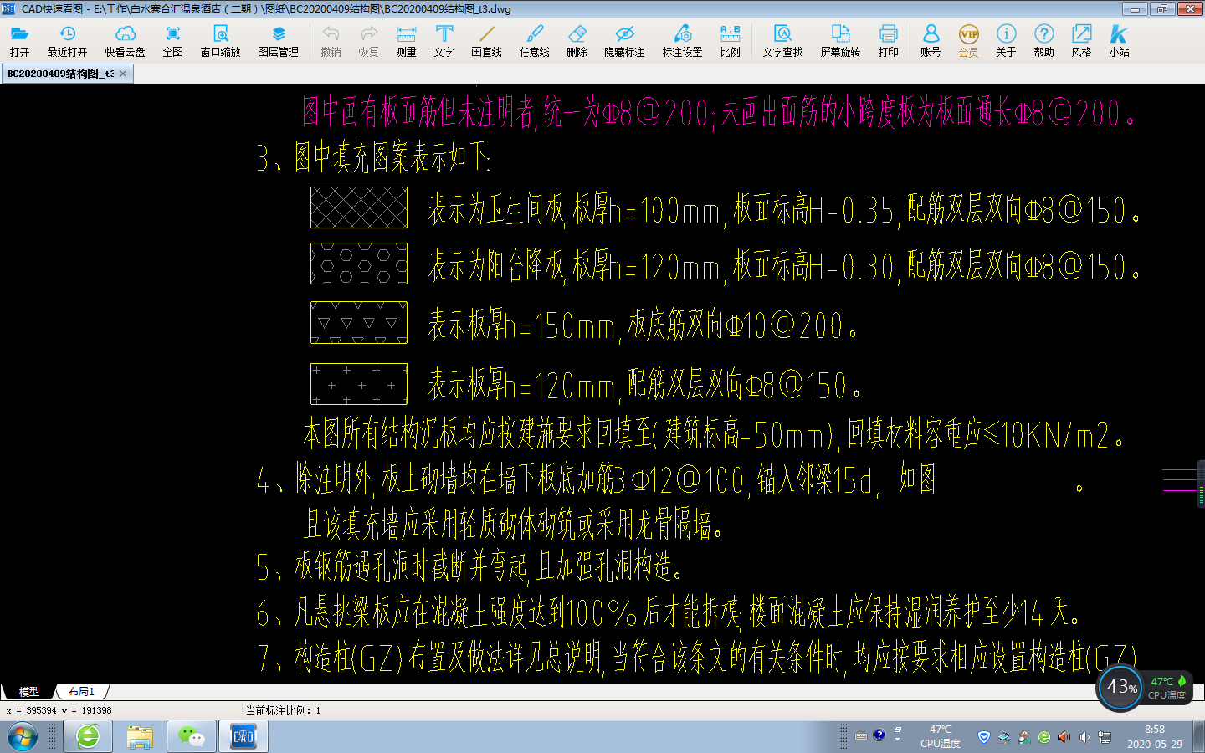Image resolution: width=1205 pixels, height=753 pixels.
Task: Open WeChat from the taskbar
Action: click(x=192, y=737)
